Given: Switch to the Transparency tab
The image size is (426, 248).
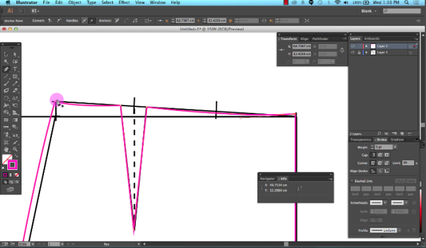Looking at the screenshot, I should point(360,140).
